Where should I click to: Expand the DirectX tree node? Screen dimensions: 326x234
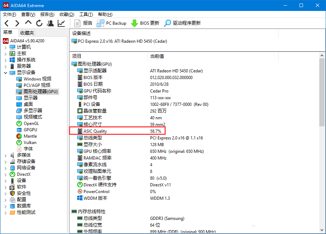click(6, 174)
